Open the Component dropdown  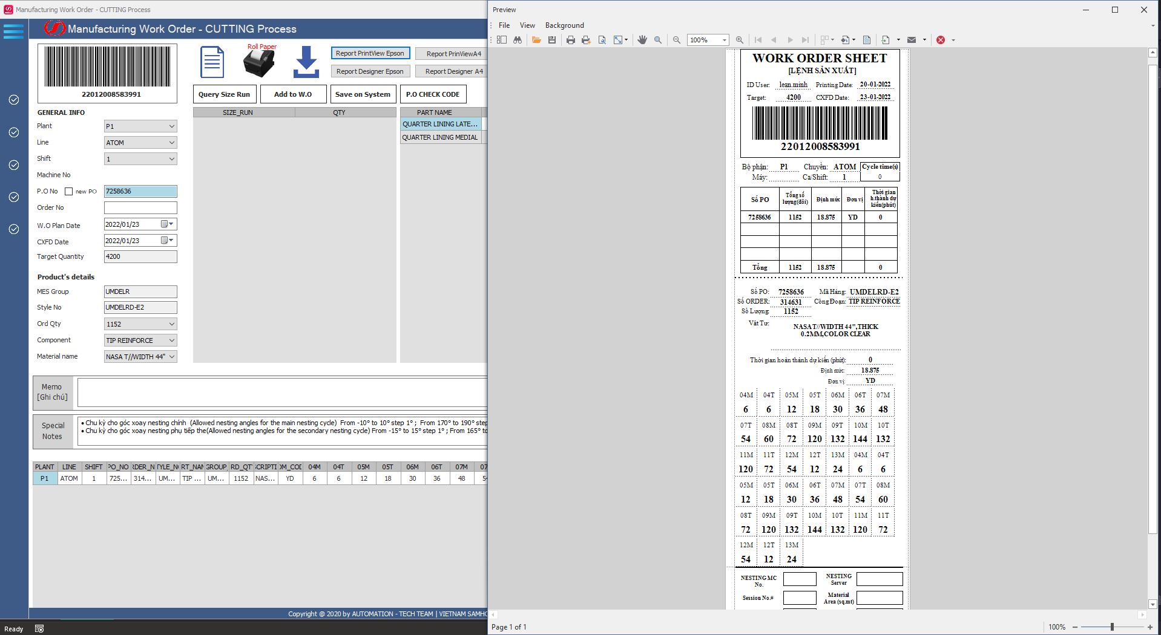[x=171, y=340]
